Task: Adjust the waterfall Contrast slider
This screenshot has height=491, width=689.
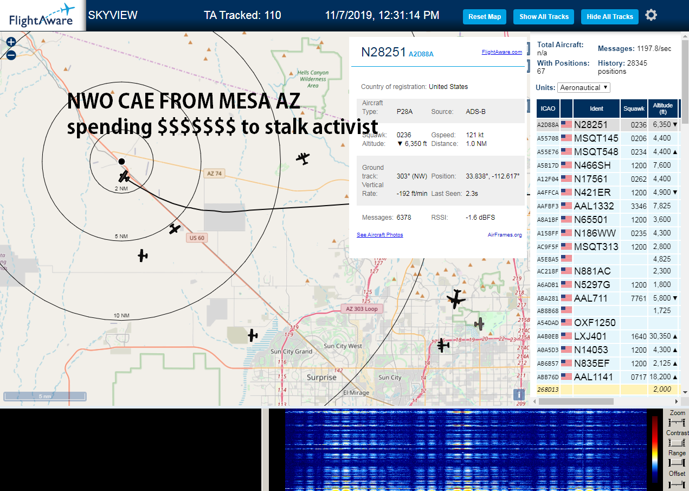Action: (x=677, y=443)
